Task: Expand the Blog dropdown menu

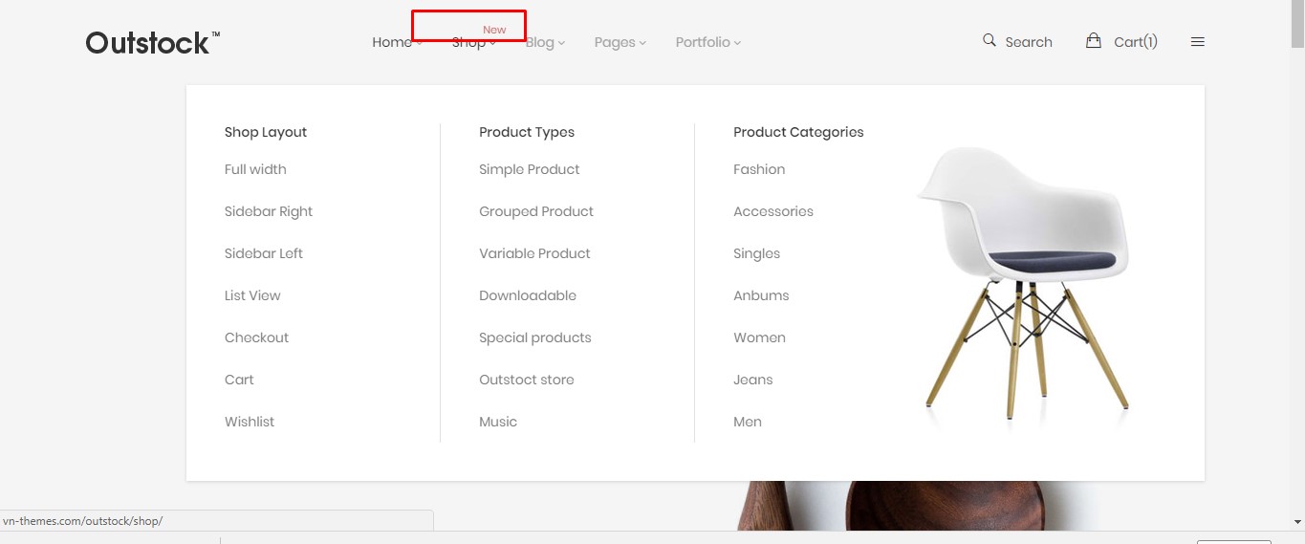Action: [545, 42]
